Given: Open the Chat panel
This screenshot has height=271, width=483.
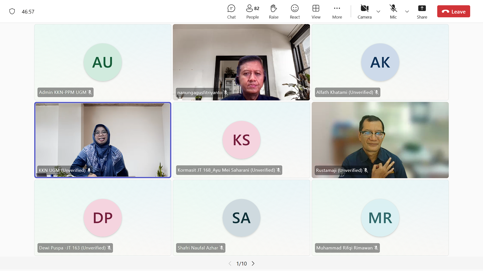Looking at the screenshot, I should [x=231, y=12].
